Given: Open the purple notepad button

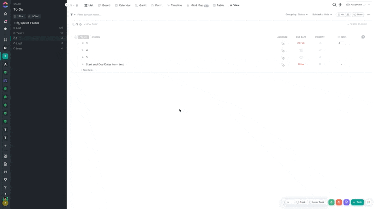Looking at the screenshot, I should point(346,202).
